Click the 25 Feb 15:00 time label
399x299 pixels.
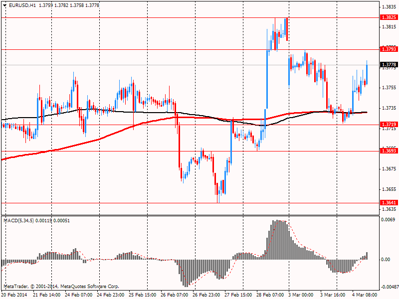click(x=143, y=295)
